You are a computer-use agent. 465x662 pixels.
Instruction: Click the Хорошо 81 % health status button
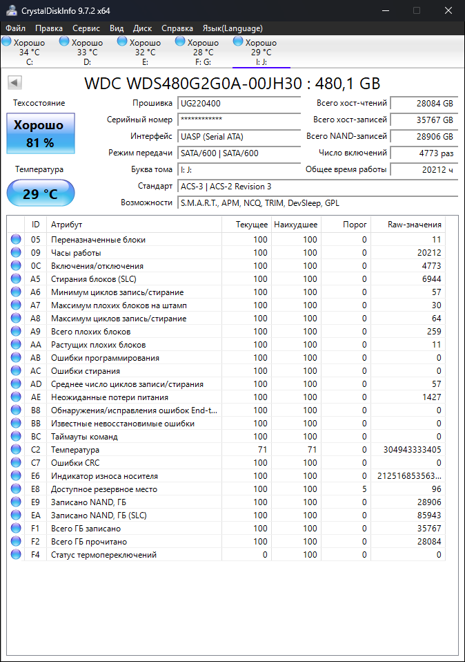pos(41,133)
